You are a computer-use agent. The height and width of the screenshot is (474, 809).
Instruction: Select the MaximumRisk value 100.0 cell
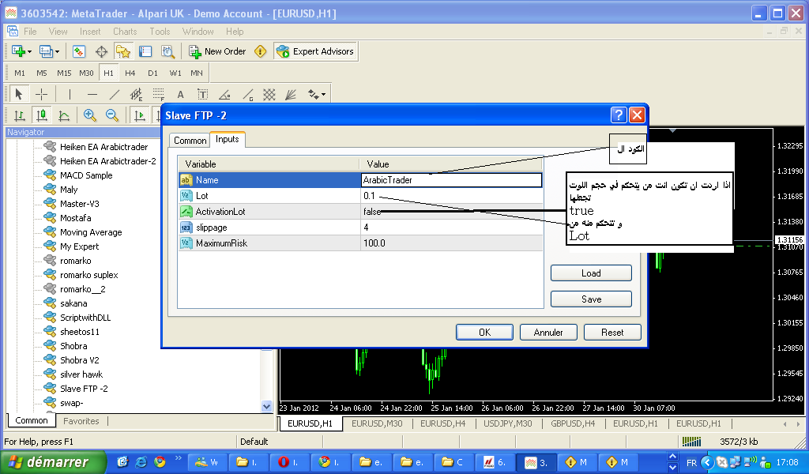451,243
